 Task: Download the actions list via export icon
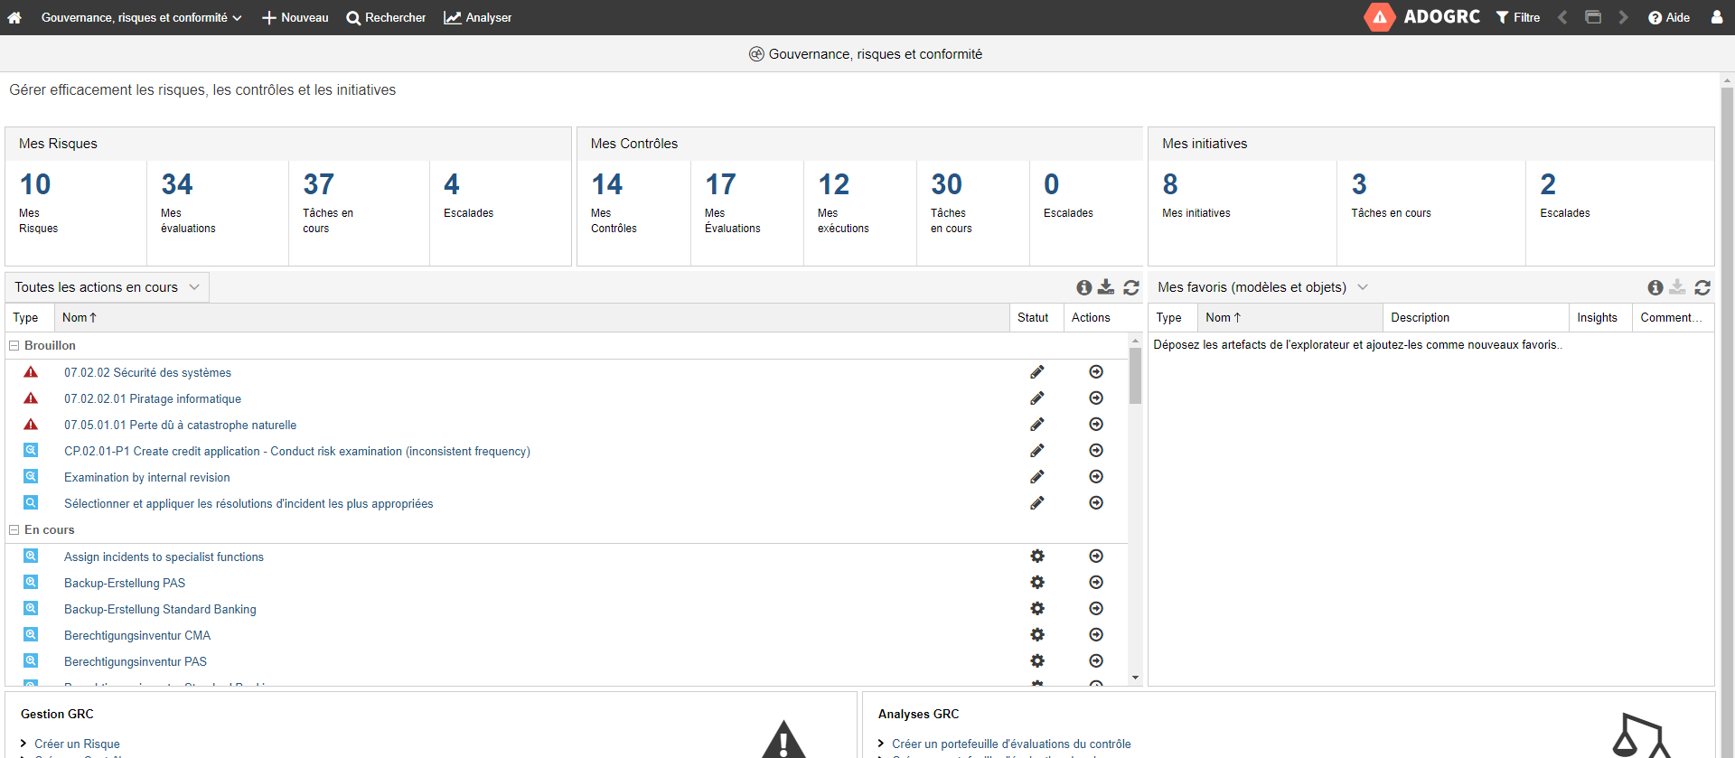coord(1106,287)
